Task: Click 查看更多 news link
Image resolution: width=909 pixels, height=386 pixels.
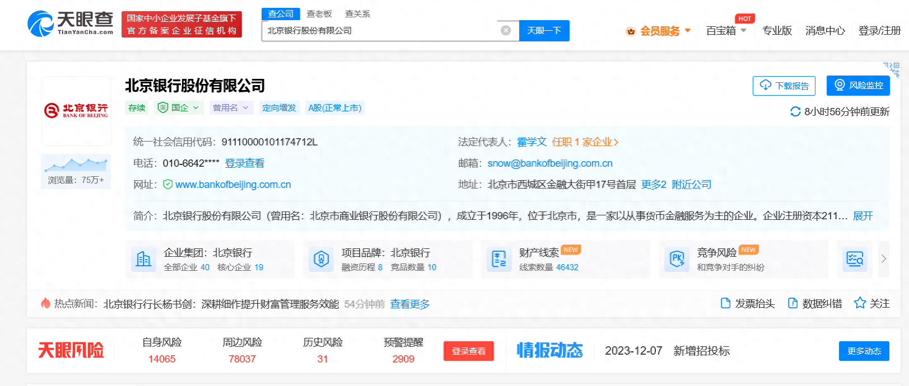Action: [410, 304]
